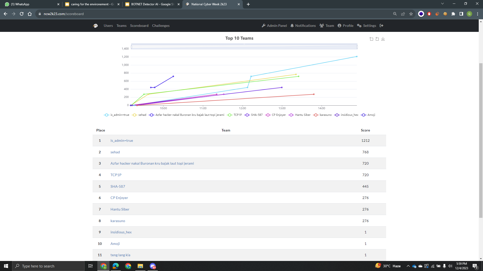The height and width of the screenshot is (271, 483).
Task: Open team CP Enjoyer in table
Action: tap(119, 198)
